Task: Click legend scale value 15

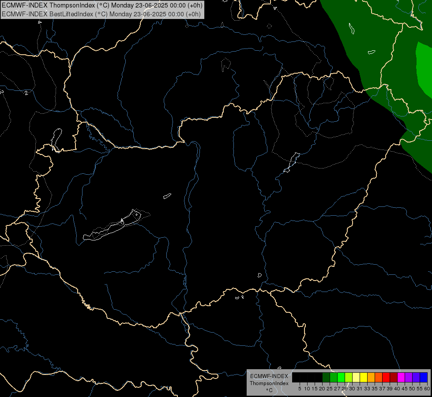Action: tap(315, 389)
